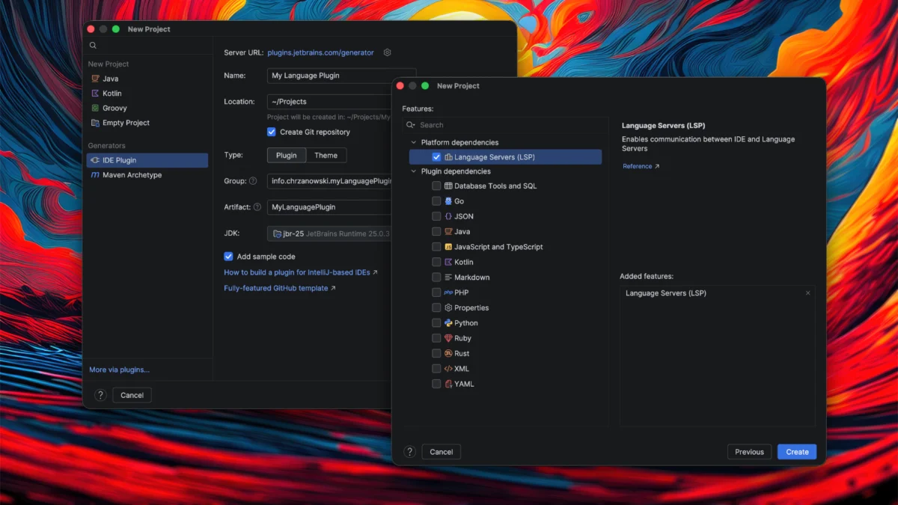
Task: Click the Group field info.chrzanowski
Action: pos(330,181)
